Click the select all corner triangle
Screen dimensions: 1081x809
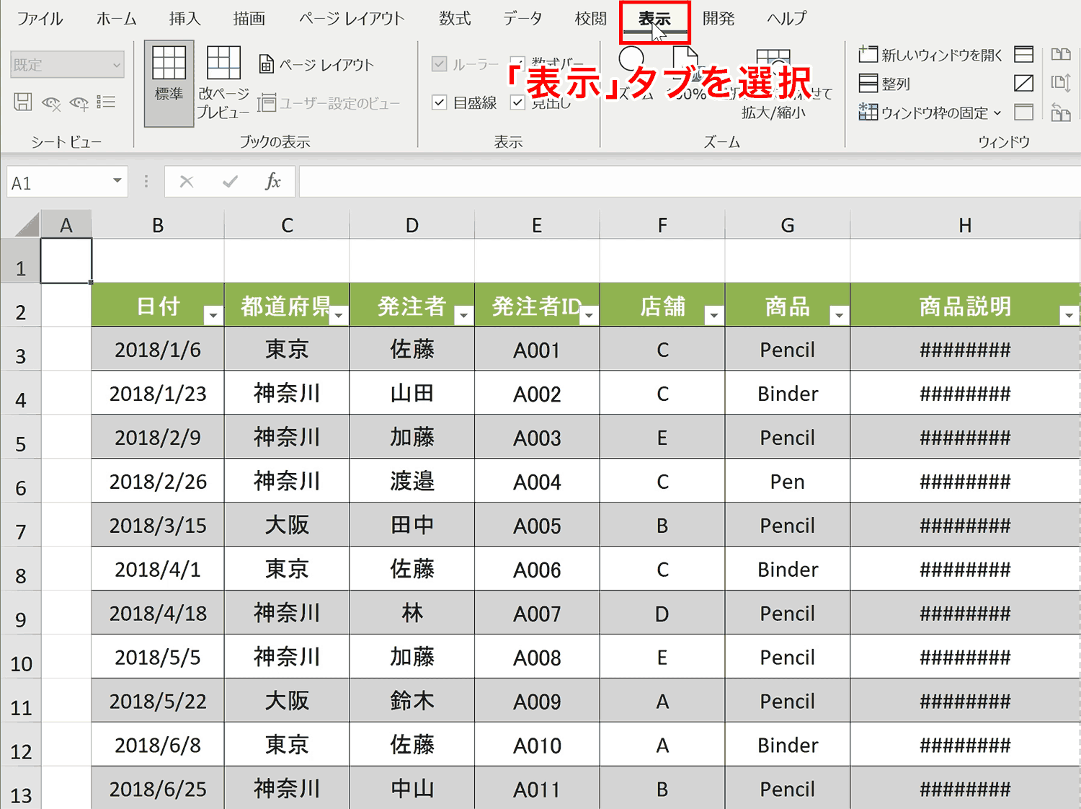pos(27,225)
